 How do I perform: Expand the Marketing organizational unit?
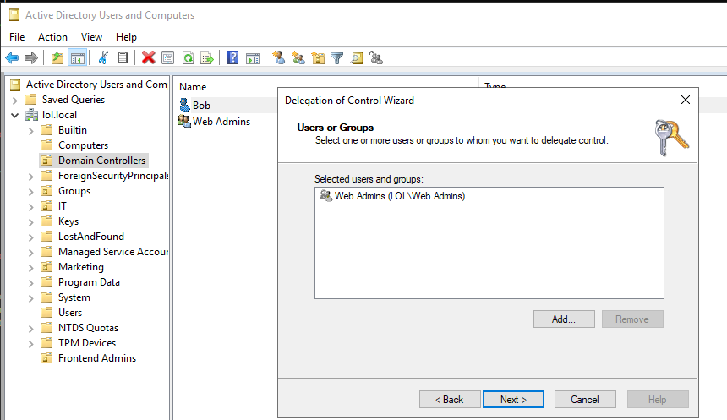tap(30, 269)
